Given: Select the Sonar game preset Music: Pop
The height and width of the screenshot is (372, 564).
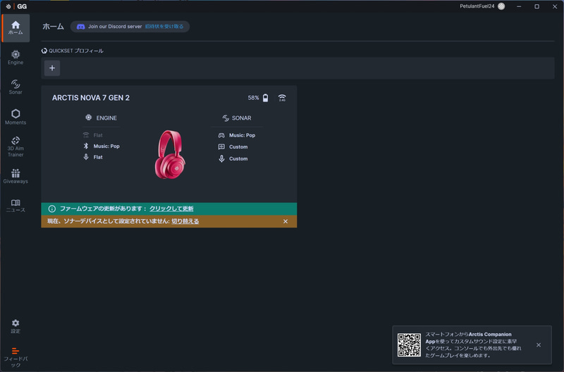Looking at the screenshot, I should [x=242, y=135].
